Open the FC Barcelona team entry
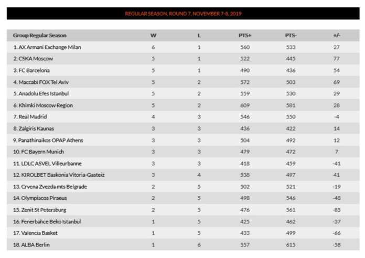This screenshot has width=365, height=258. click(x=33, y=70)
